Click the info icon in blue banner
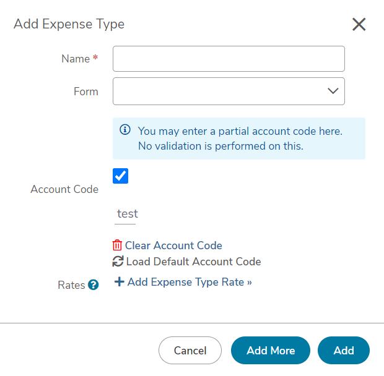The image size is (384, 376). [125, 130]
